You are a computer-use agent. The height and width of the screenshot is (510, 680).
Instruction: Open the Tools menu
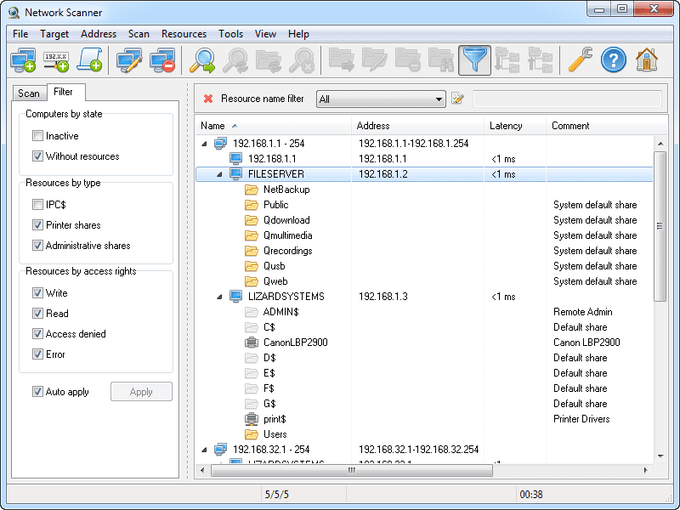230,34
